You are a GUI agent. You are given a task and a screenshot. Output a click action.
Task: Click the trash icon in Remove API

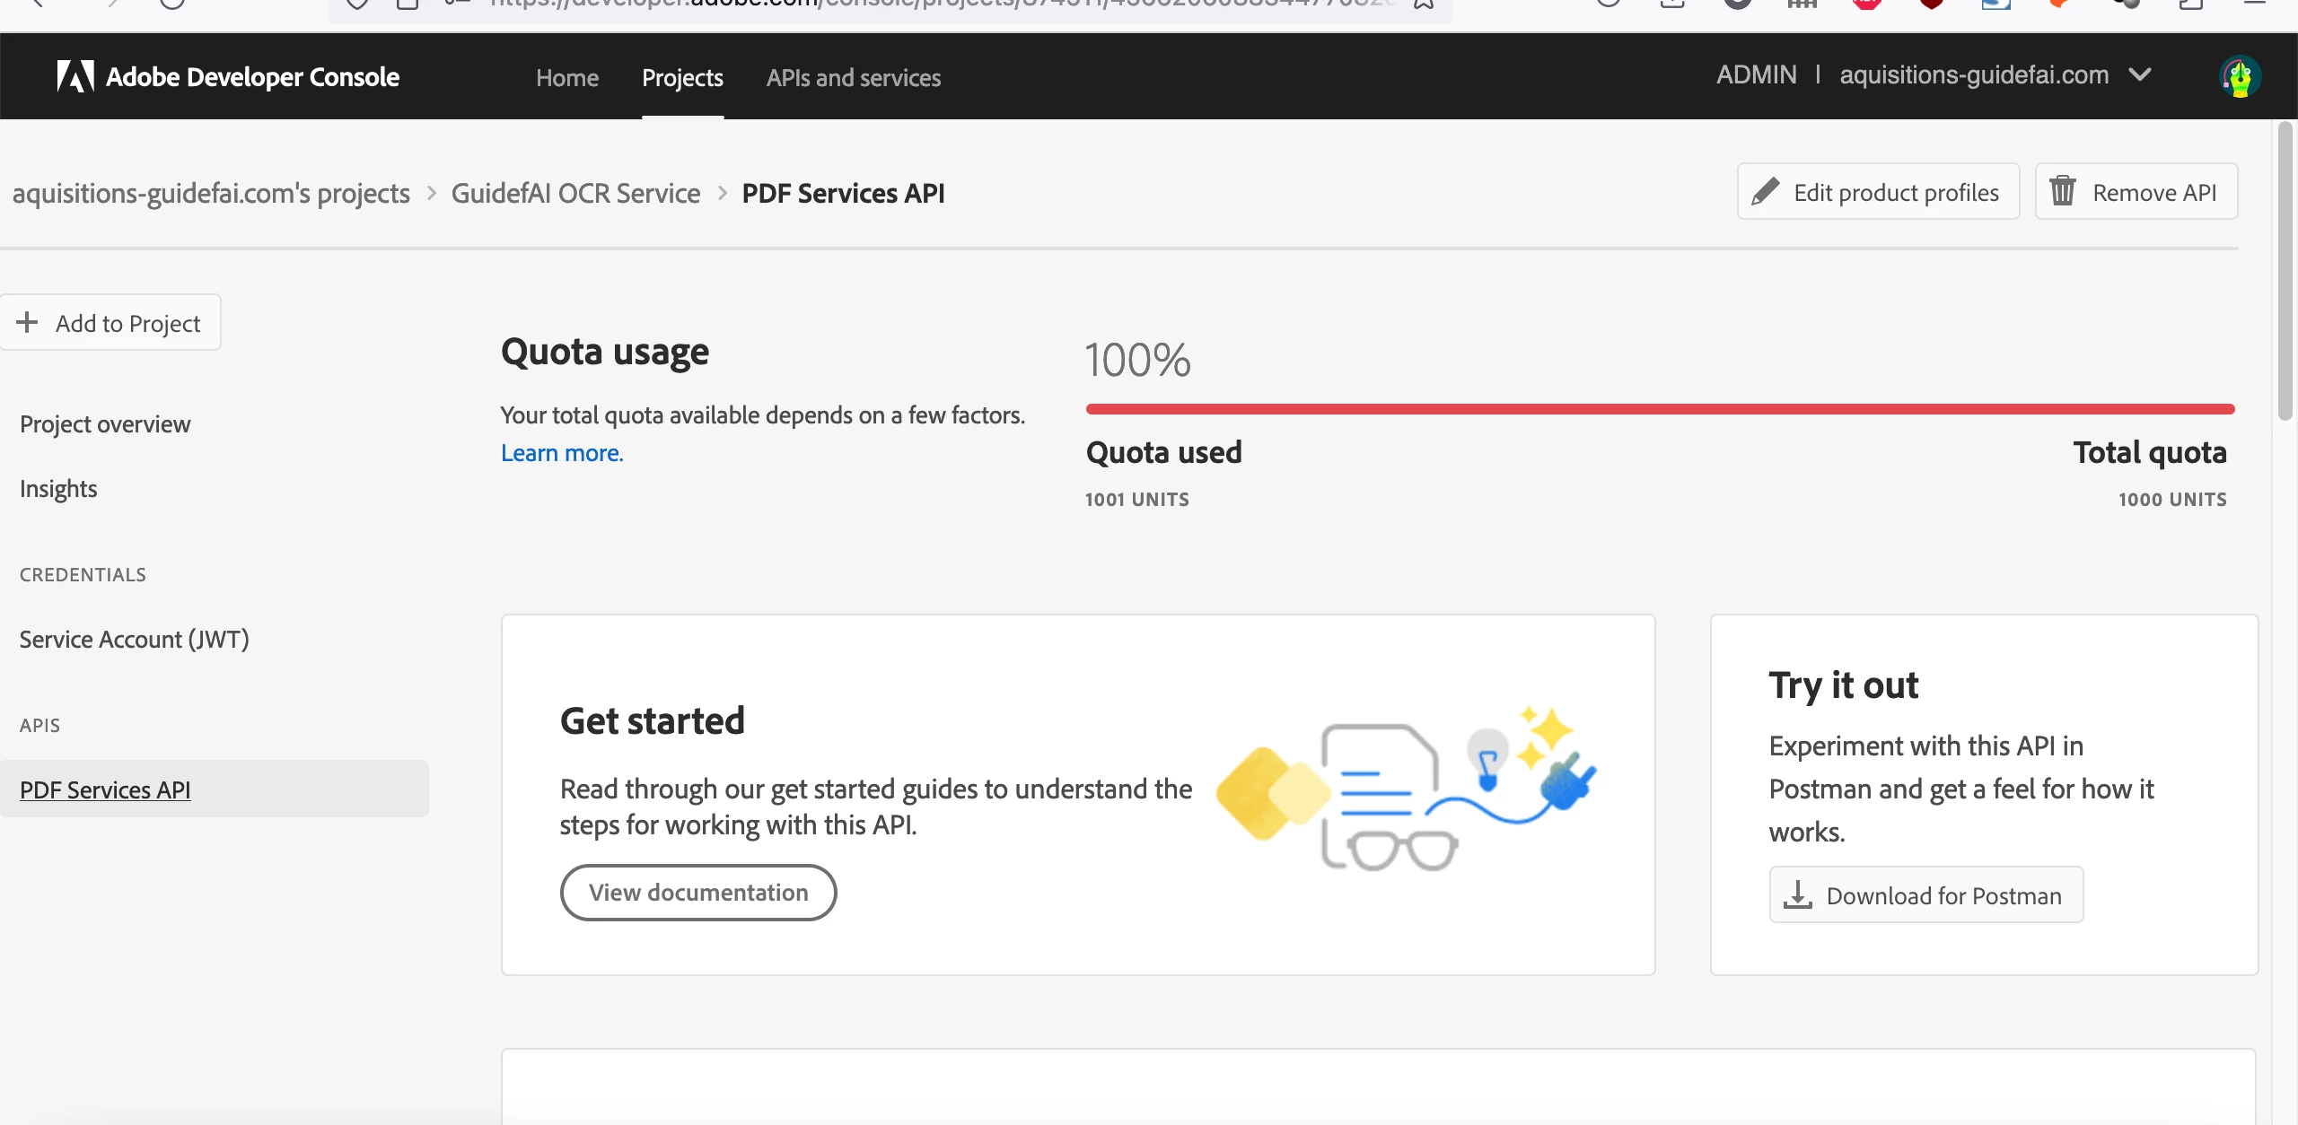[2063, 192]
